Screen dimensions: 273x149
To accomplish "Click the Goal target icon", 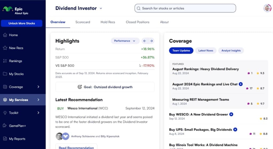I will [80, 87].
